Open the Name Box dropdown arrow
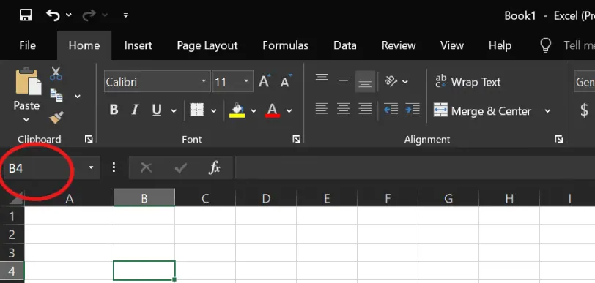Screen dimensions: 595x283 (x=91, y=167)
